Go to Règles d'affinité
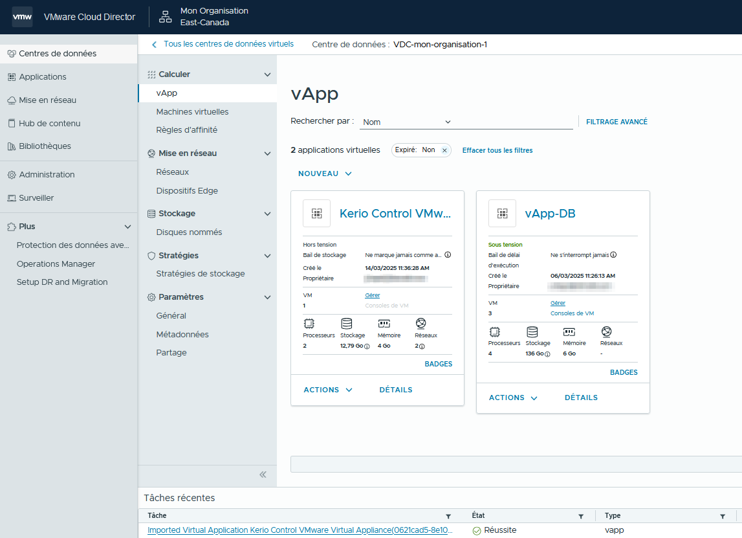Viewport: 742px width, 538px height. (x=186, y=129)
